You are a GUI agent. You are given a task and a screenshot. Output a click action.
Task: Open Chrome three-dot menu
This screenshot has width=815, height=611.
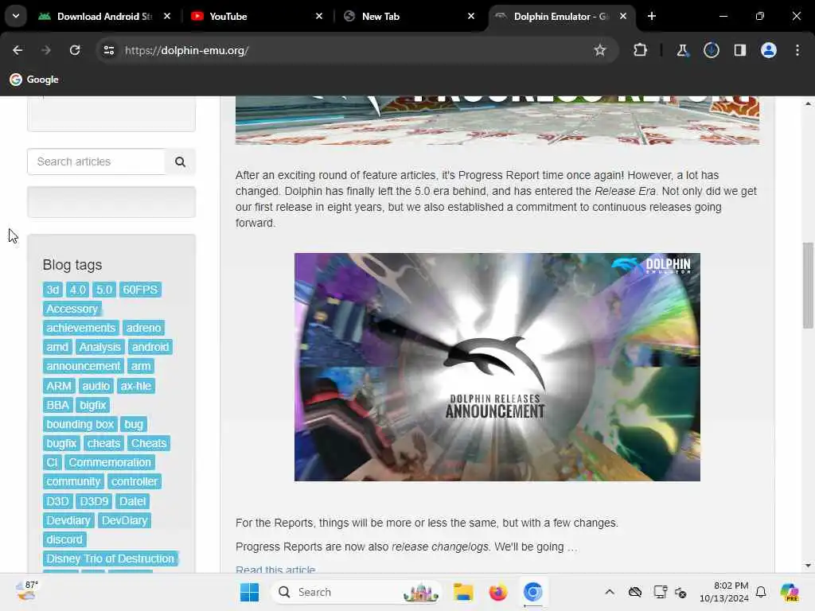pos(797,50)
